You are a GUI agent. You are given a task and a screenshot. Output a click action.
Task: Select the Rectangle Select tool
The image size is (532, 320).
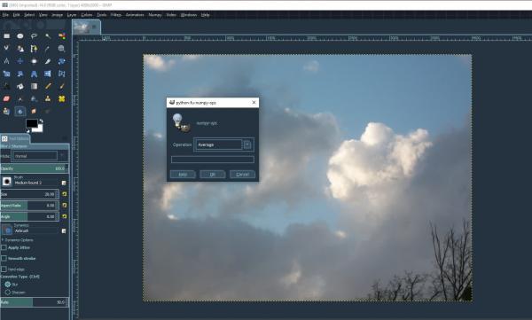point(6,36)
